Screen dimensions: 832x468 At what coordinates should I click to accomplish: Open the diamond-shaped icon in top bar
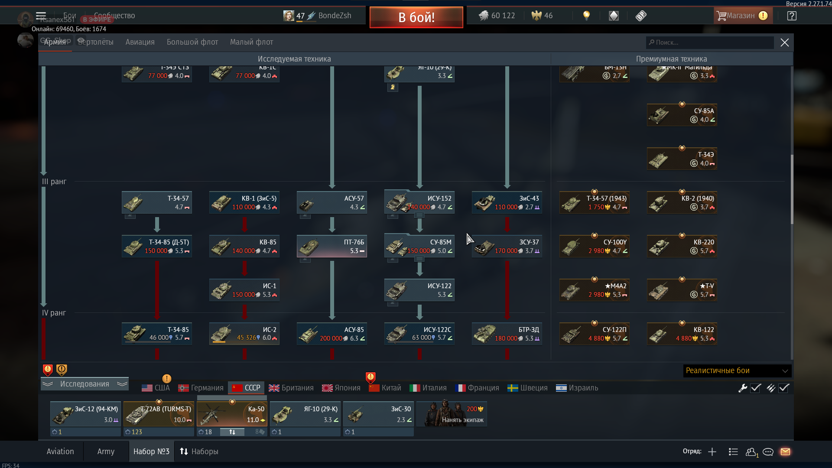614,16
